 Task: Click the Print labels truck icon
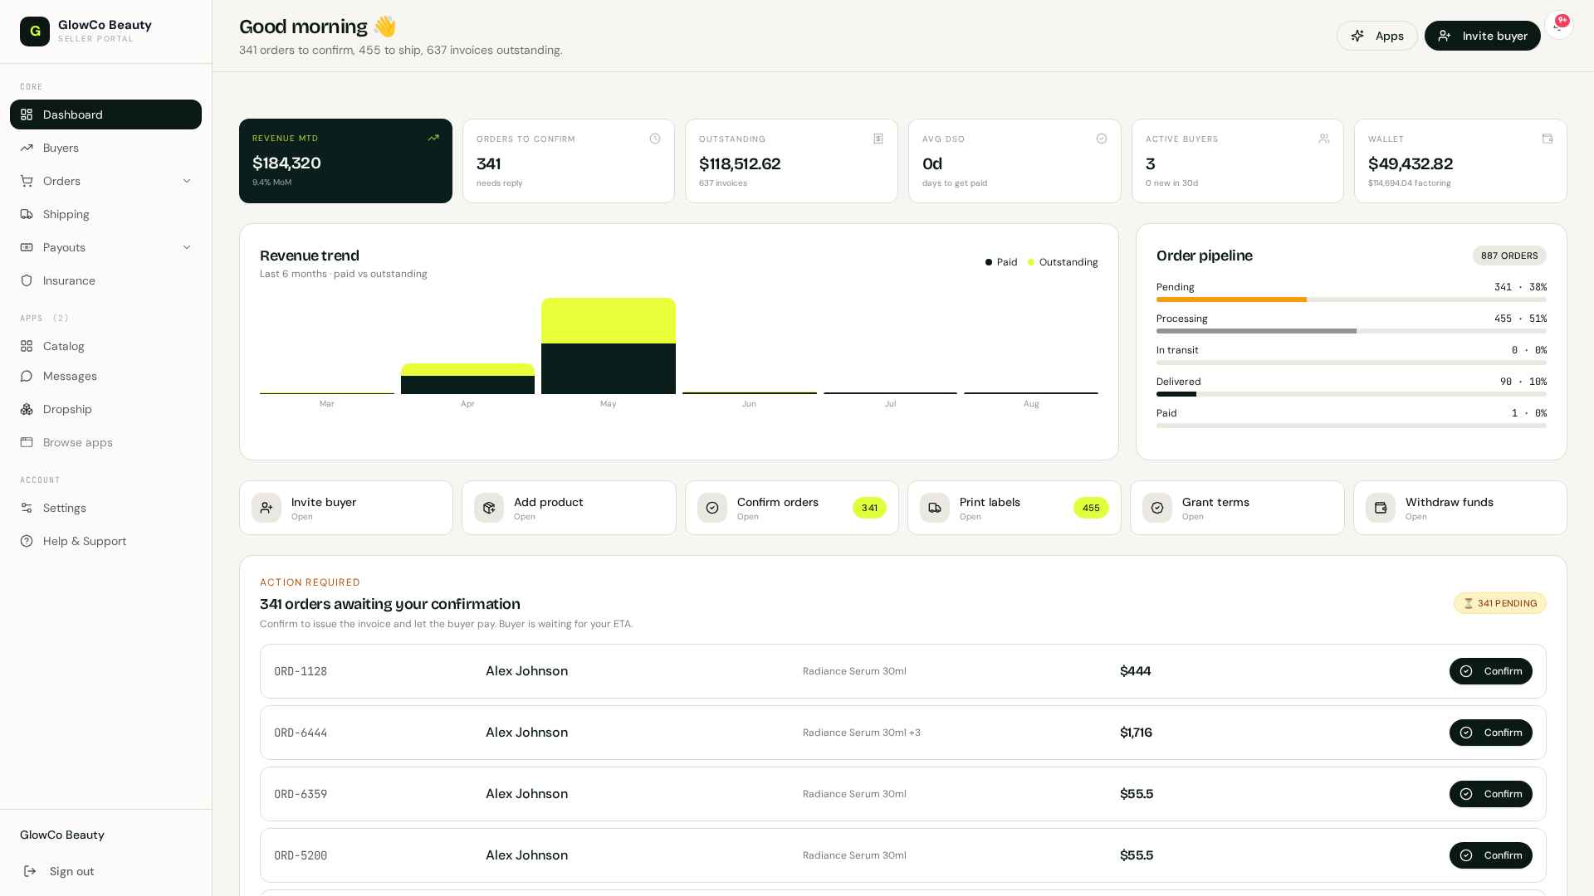(935, 508)
